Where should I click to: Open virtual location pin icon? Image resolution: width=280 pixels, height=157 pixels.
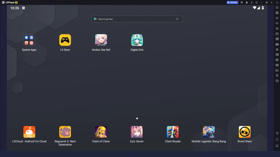pos(277,76)
